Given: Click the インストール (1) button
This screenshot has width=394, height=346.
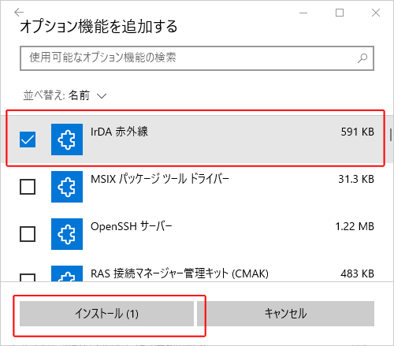Looking at the screenshot, I should (x=106, y=314).
